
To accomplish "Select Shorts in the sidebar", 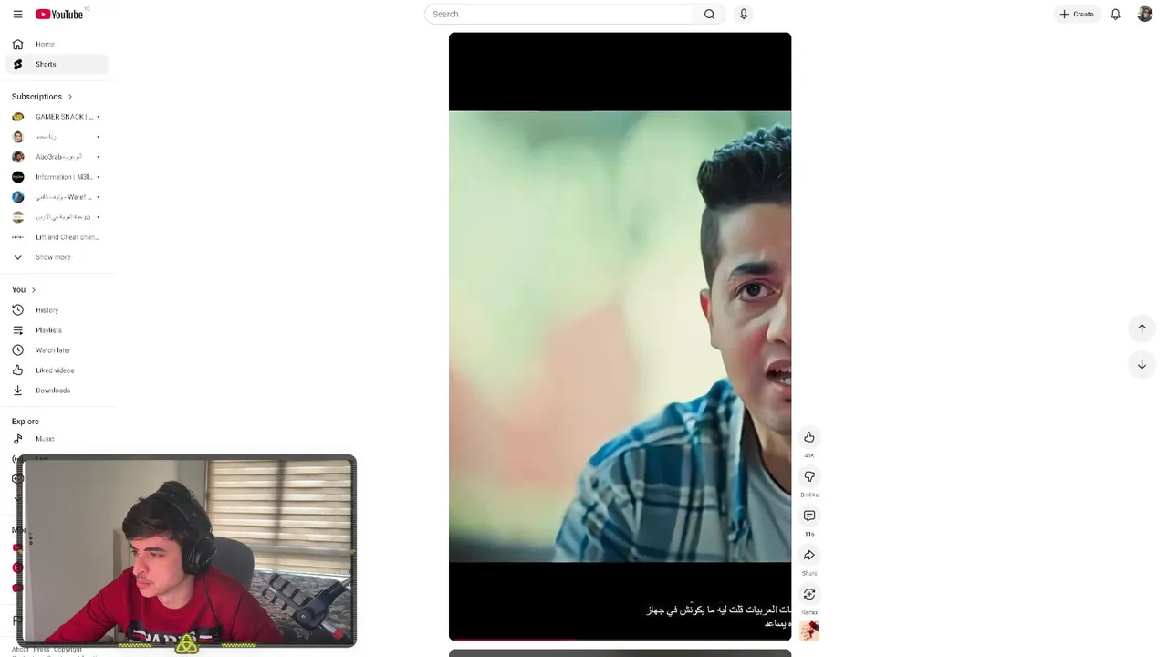I will pyautogui.click(x=57, y=64).
